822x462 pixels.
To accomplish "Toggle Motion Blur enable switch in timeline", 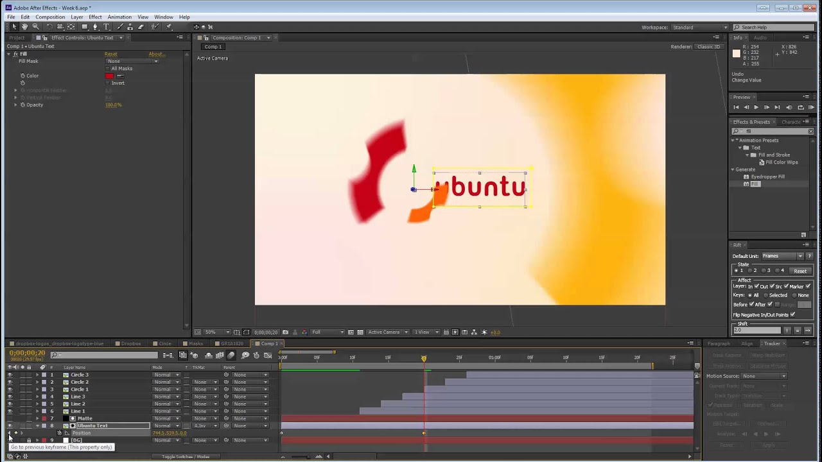I will 231,355.
